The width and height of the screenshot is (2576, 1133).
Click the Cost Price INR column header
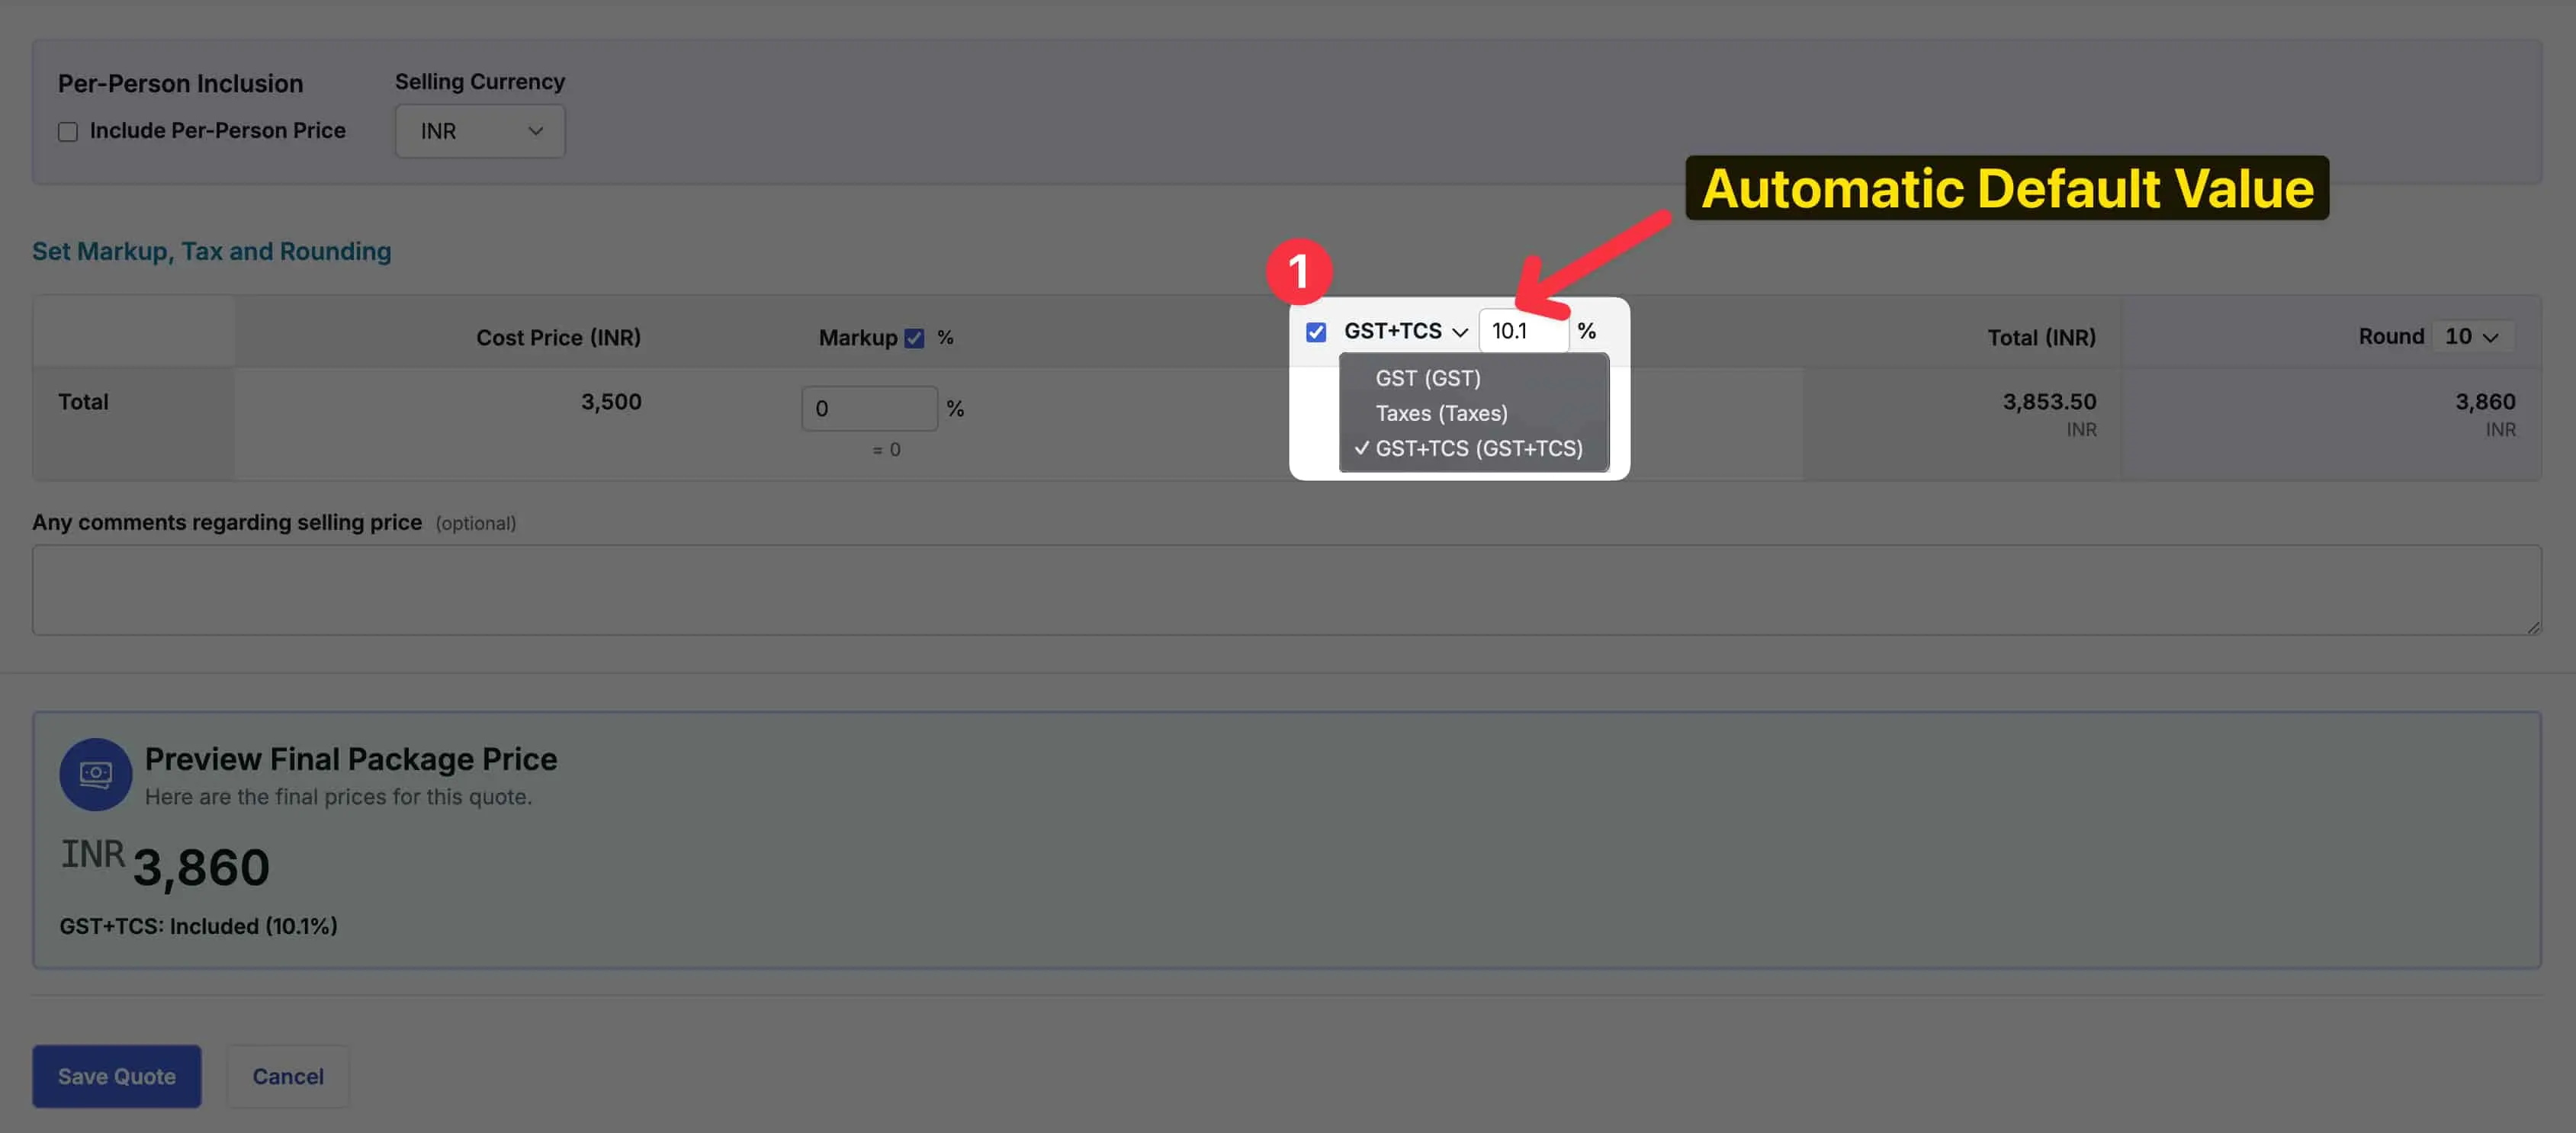[557, 335]
